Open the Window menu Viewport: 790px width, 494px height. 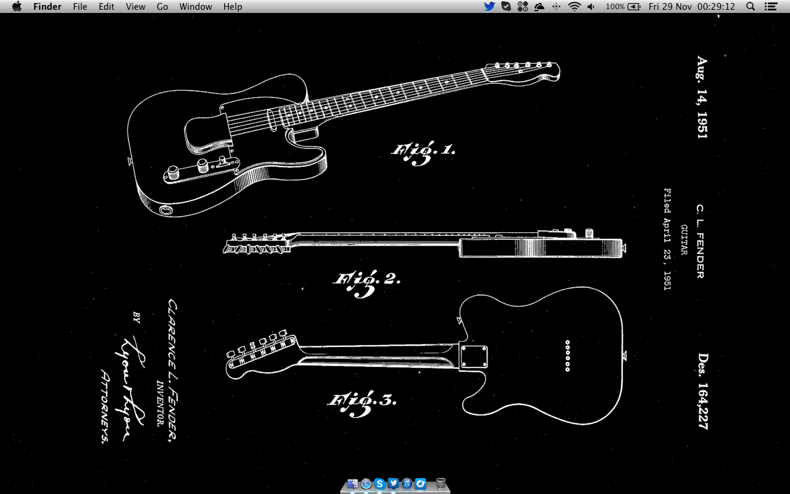[196, 6]
